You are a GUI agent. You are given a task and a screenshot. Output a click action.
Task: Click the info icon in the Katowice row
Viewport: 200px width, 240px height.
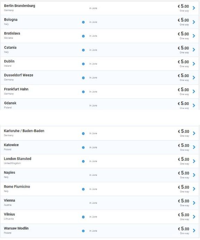pyautogui.click(x=83, y=148)
